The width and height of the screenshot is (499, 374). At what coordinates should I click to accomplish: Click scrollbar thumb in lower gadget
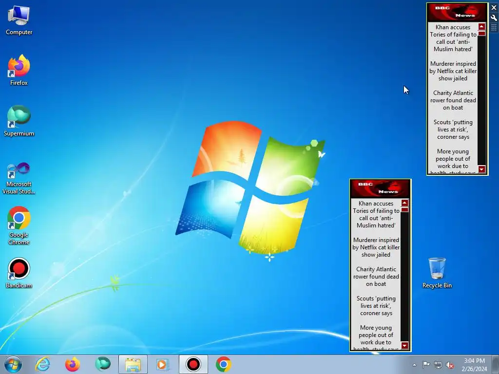pos(404,209)
